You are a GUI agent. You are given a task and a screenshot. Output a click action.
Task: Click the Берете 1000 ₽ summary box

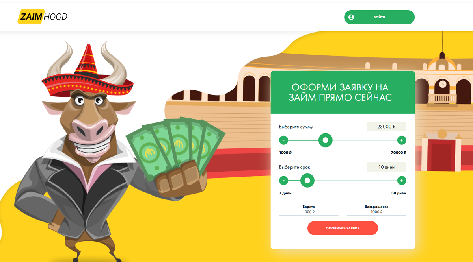(309, 209)
